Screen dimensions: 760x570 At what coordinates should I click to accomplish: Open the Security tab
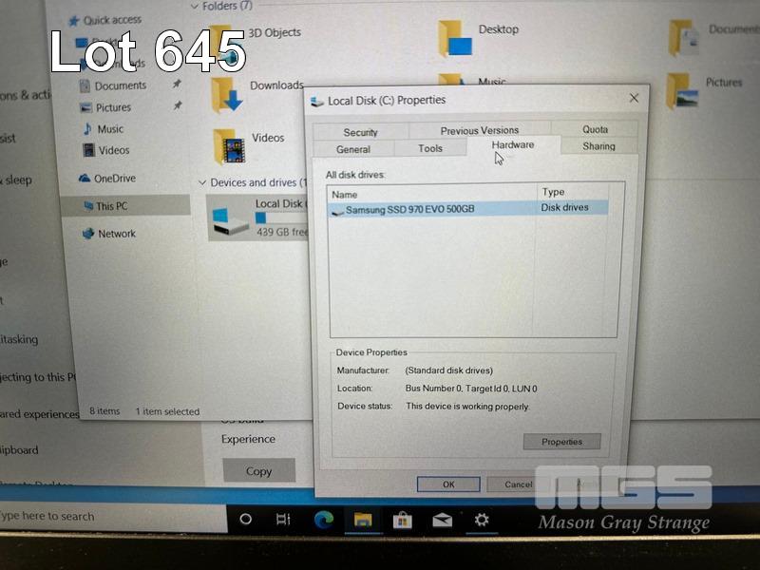coord(360,132)
